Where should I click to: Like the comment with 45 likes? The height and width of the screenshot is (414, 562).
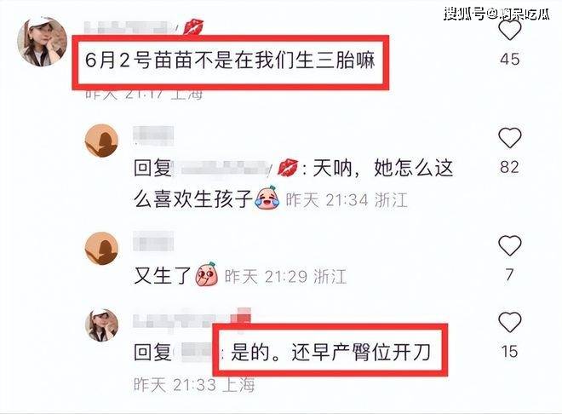click(x=510, y=31)
